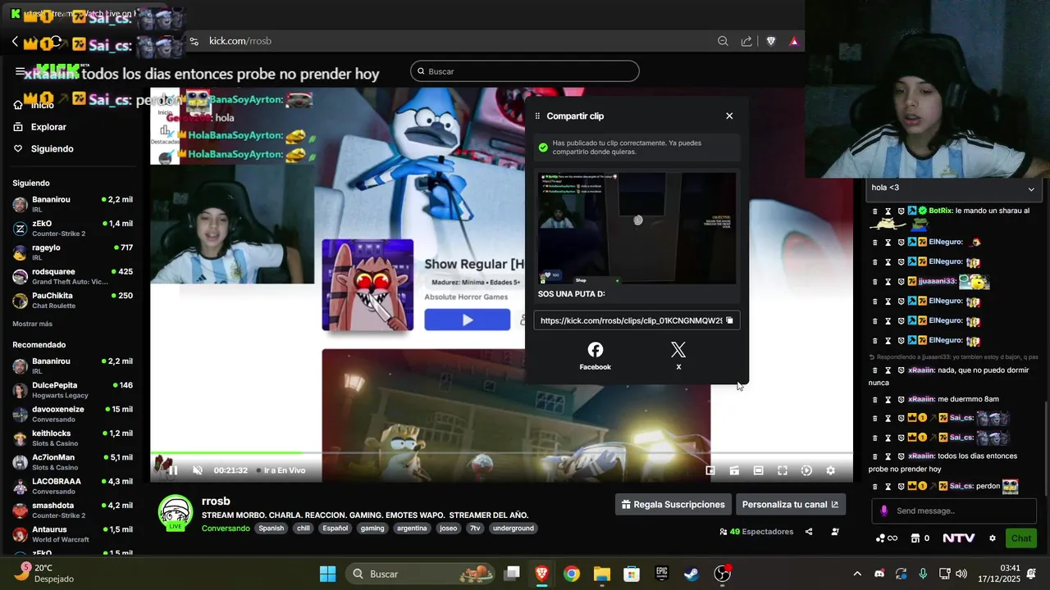
Task: Open zEkO channel in Siguiendo list
Action: 73,228
